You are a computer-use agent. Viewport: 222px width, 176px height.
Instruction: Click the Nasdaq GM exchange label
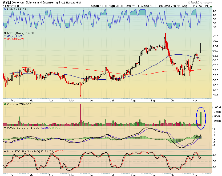74,3
